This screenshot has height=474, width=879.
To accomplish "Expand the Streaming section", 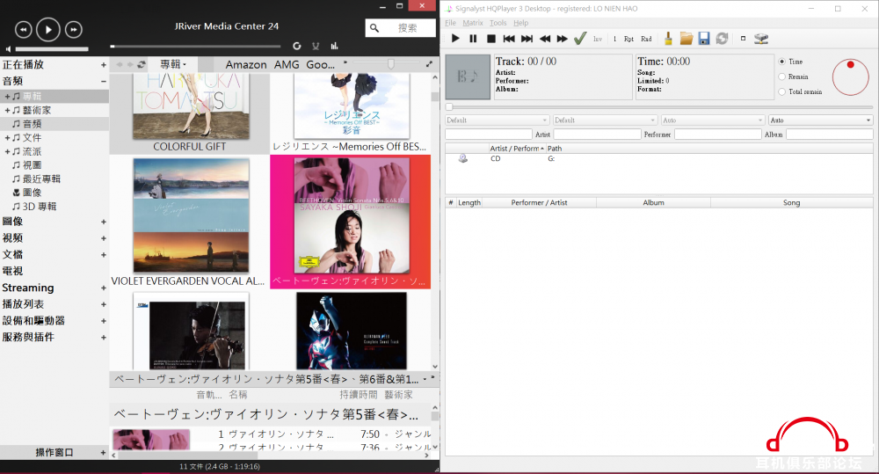I will (103, 288).
